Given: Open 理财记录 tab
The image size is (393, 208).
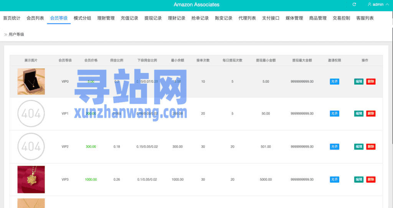Looking at the screenshot, I should (177, 18).
